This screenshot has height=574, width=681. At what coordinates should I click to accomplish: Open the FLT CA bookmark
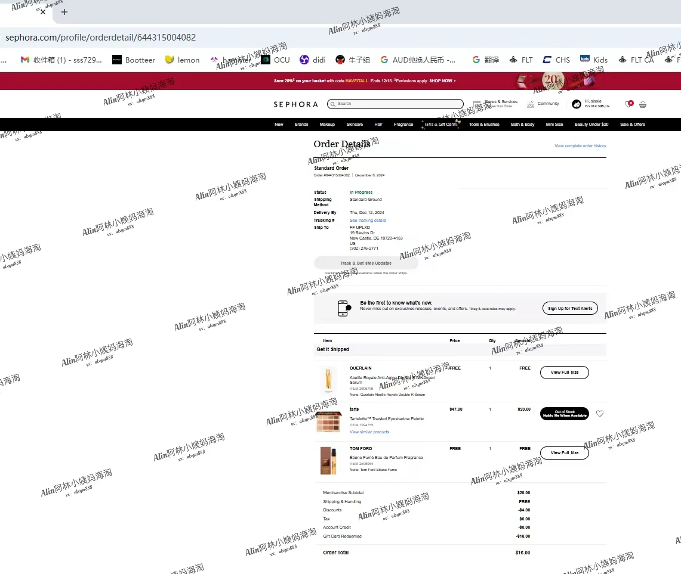[x=636, y=60]
